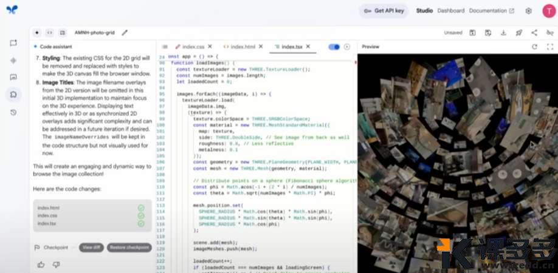Open settings via the gear icon

click(528, 11)
